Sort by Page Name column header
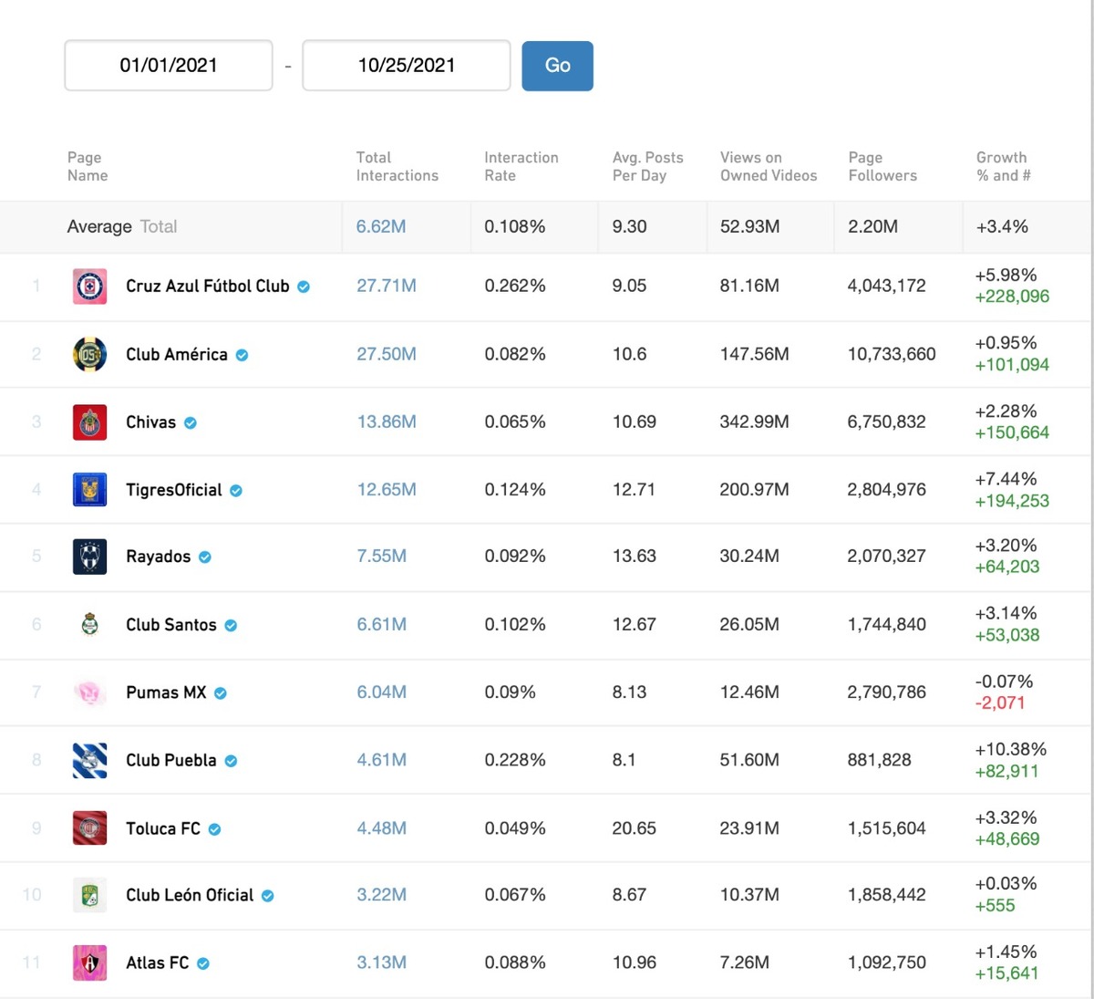This screenshot has height=999, width=1094. click(x=88, y=166)
